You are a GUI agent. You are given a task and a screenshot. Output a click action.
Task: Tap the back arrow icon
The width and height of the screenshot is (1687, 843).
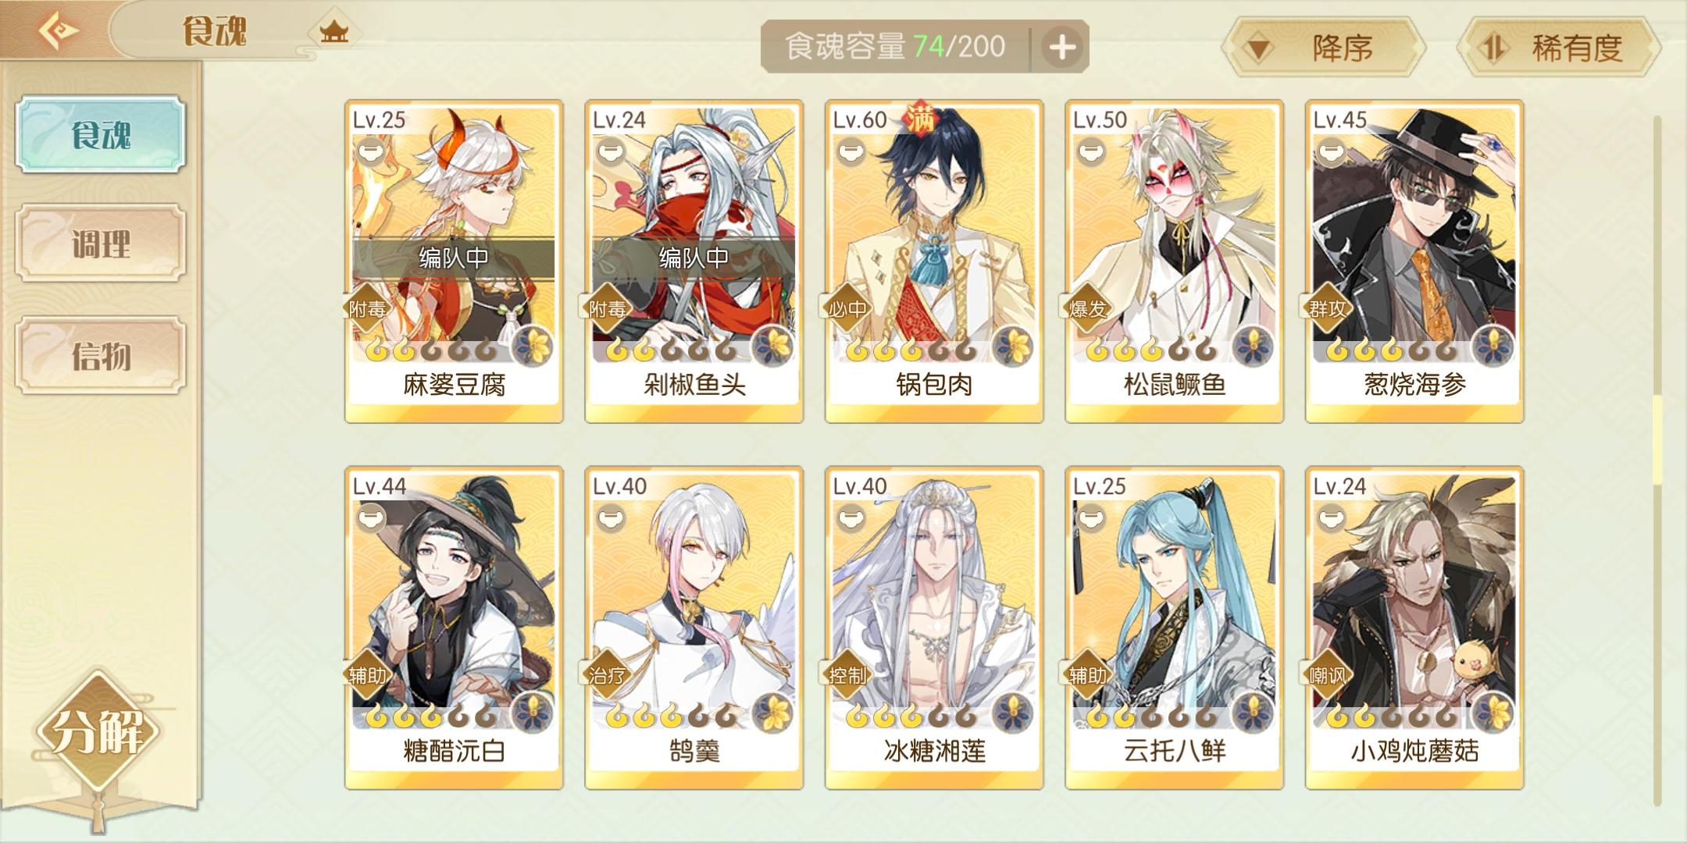click(58, 31)
